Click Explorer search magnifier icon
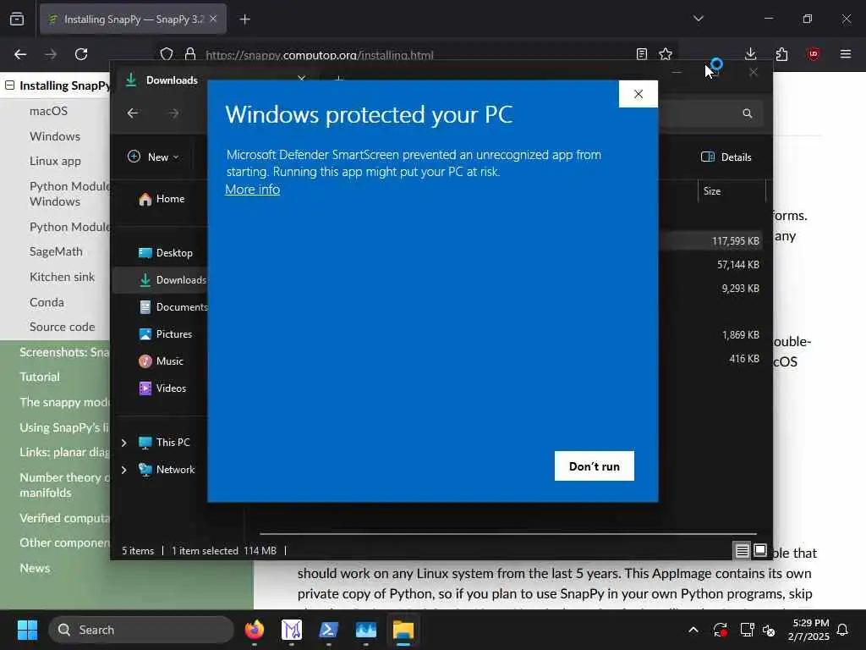This screenshot has height=650, width=866. [748, 113]
